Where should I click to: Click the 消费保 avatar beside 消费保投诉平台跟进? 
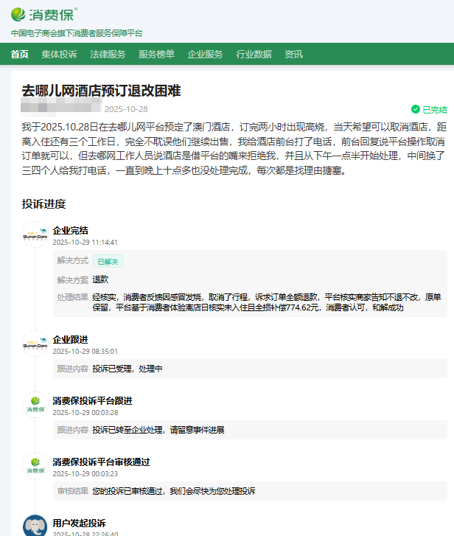(x=35, y=405)
